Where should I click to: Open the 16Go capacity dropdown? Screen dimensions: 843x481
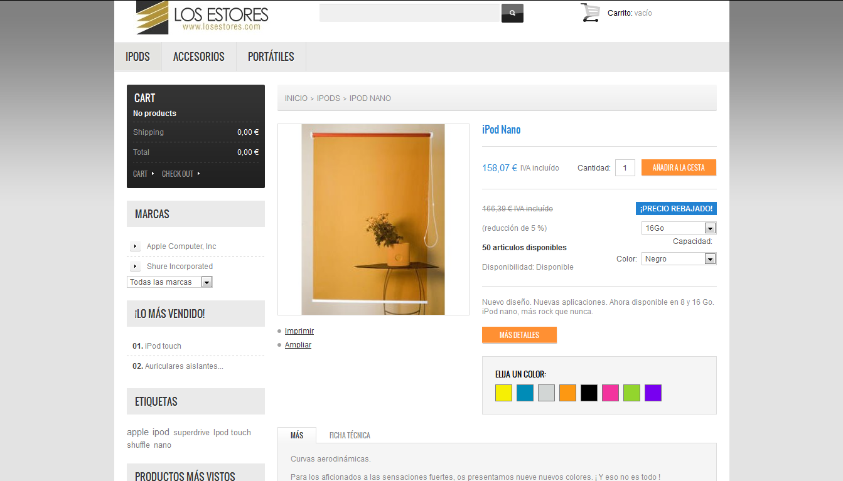click(679, 228)
